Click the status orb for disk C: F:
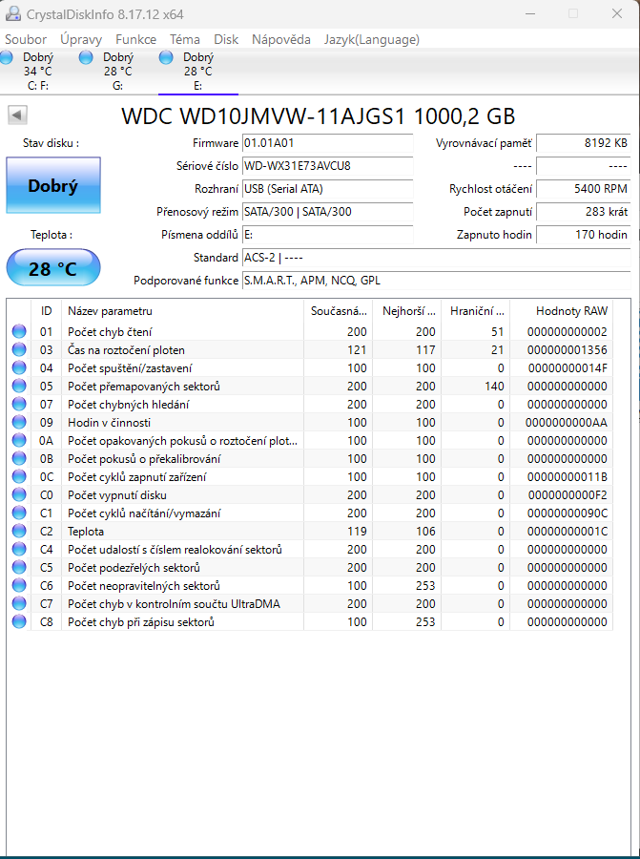Screen dimensions: 640x859 7,57
